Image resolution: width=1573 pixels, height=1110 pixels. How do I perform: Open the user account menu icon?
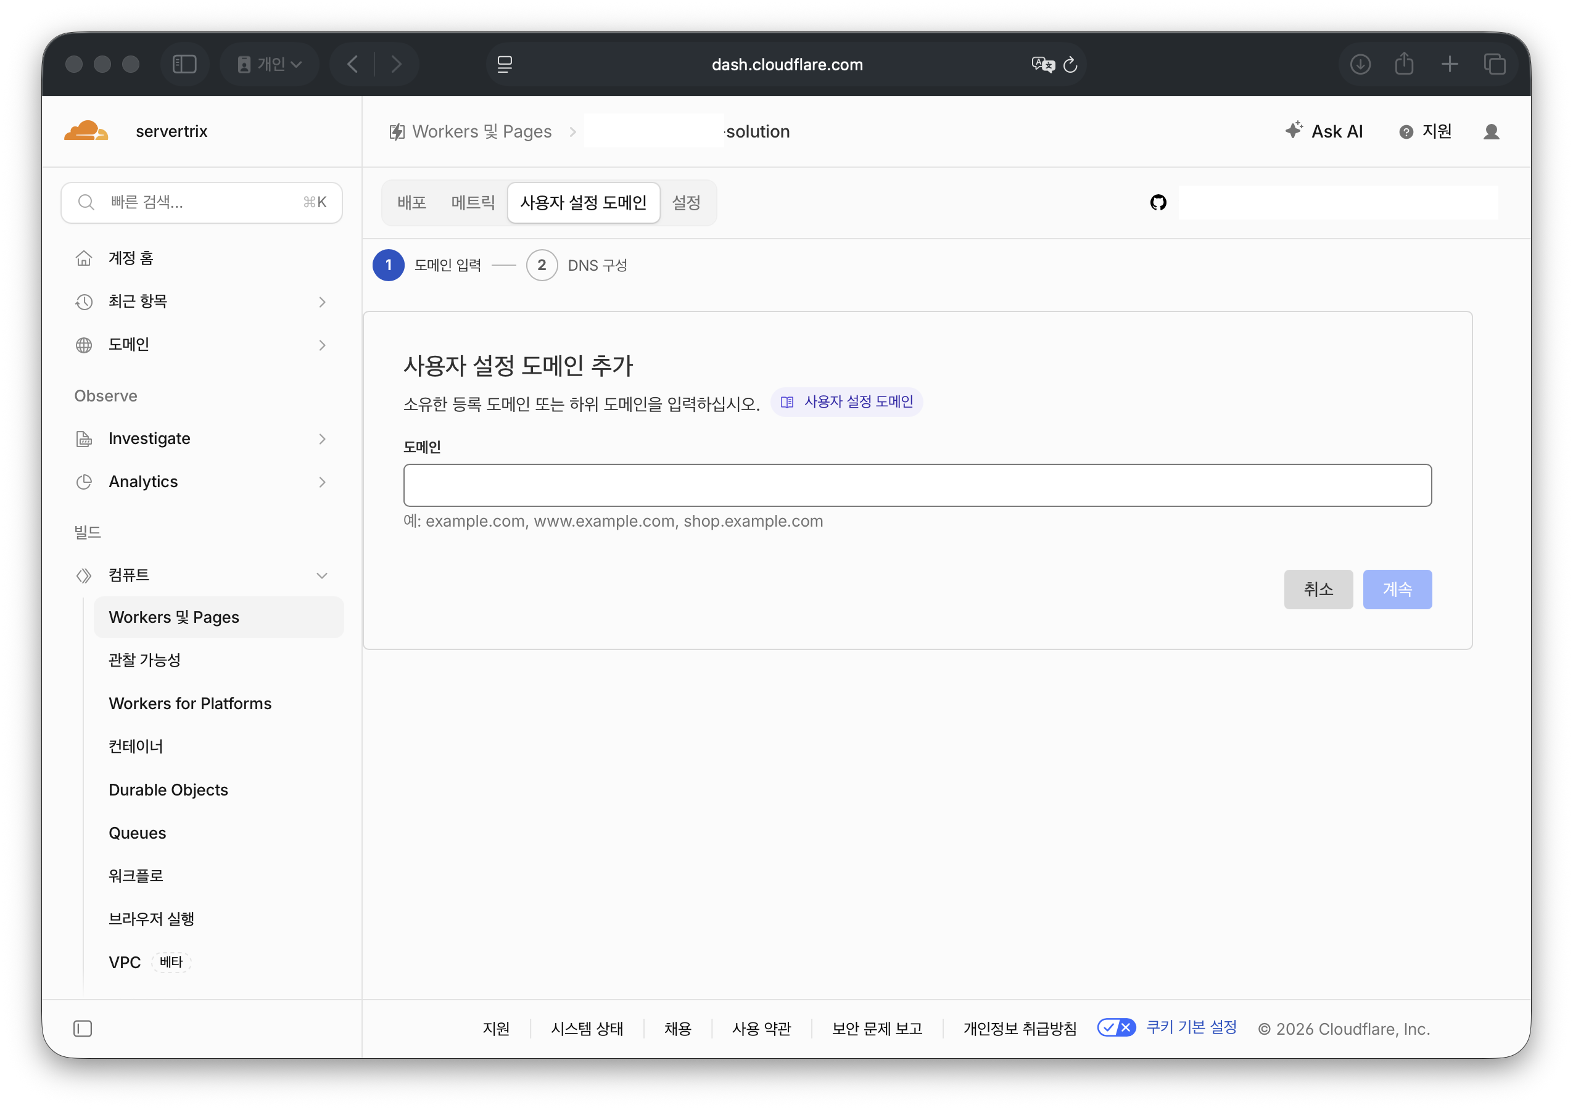[x=1492, y=131]
